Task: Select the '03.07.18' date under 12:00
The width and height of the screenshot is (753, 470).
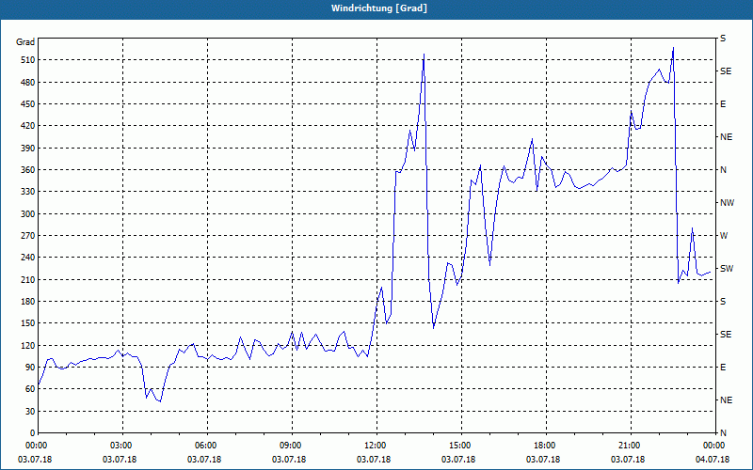Action: point(373,460)
